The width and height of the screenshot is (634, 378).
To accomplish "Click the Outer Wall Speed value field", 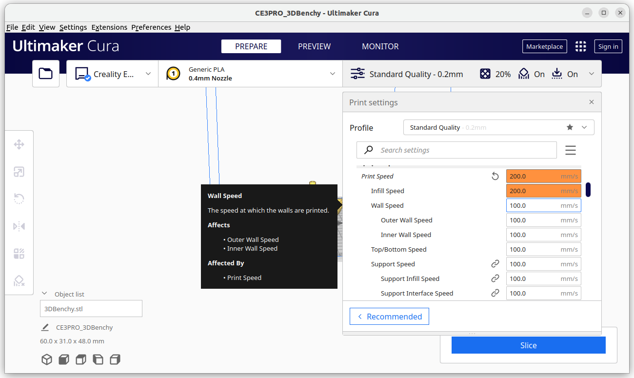I will (543, 220).
